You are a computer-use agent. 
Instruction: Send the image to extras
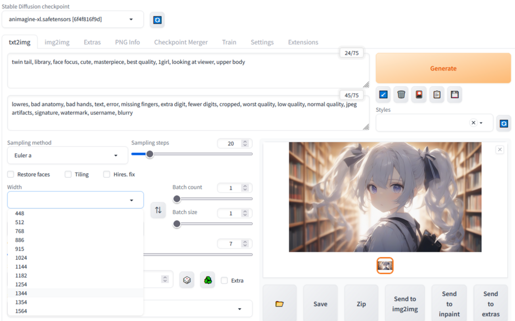490,304
